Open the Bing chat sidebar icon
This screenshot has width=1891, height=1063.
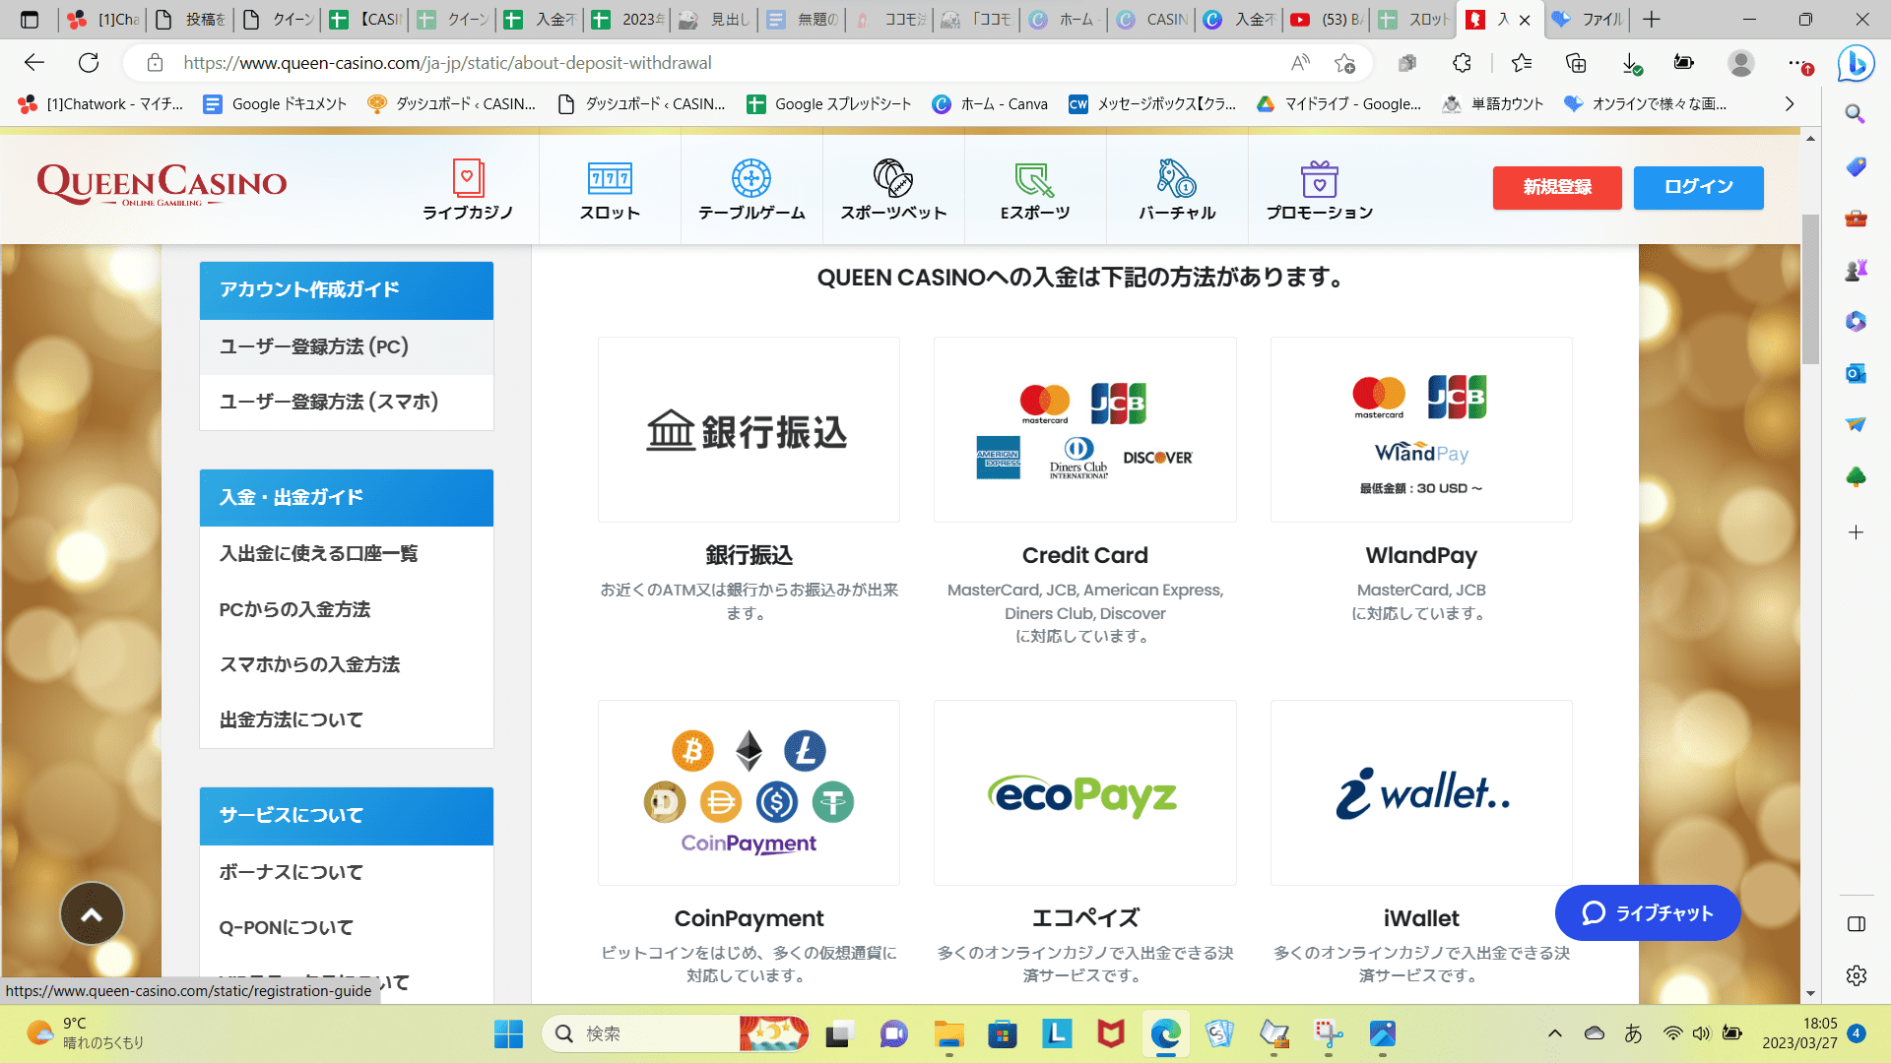click(x=1856, y=63)
